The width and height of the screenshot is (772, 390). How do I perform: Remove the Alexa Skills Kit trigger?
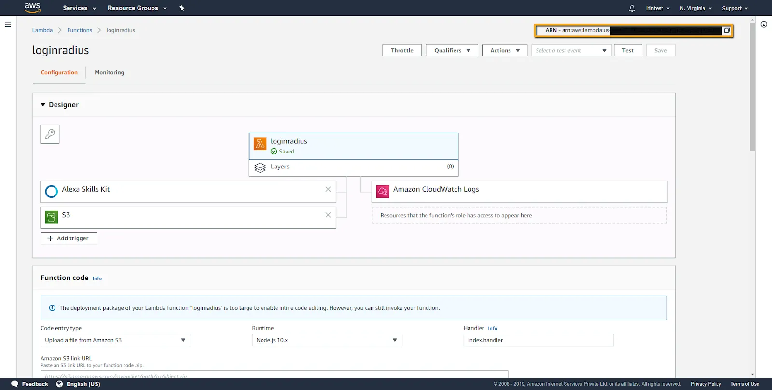[x=328, y=189]
